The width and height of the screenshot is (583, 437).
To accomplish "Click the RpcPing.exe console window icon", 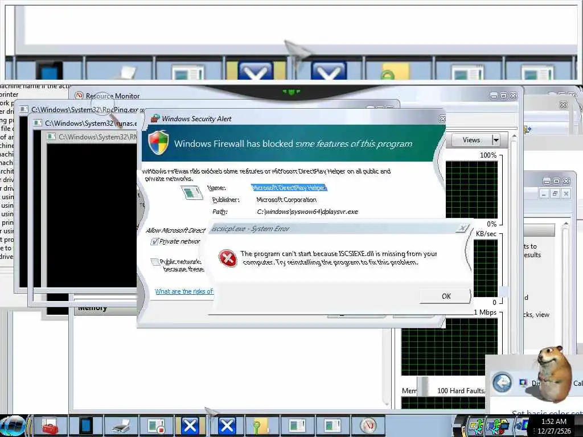I will (x=24, y=109).
